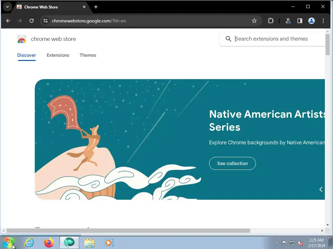This screenshot has height=249, width=333.
Task: Click the chrome web store logo
Action: (22, 39)
